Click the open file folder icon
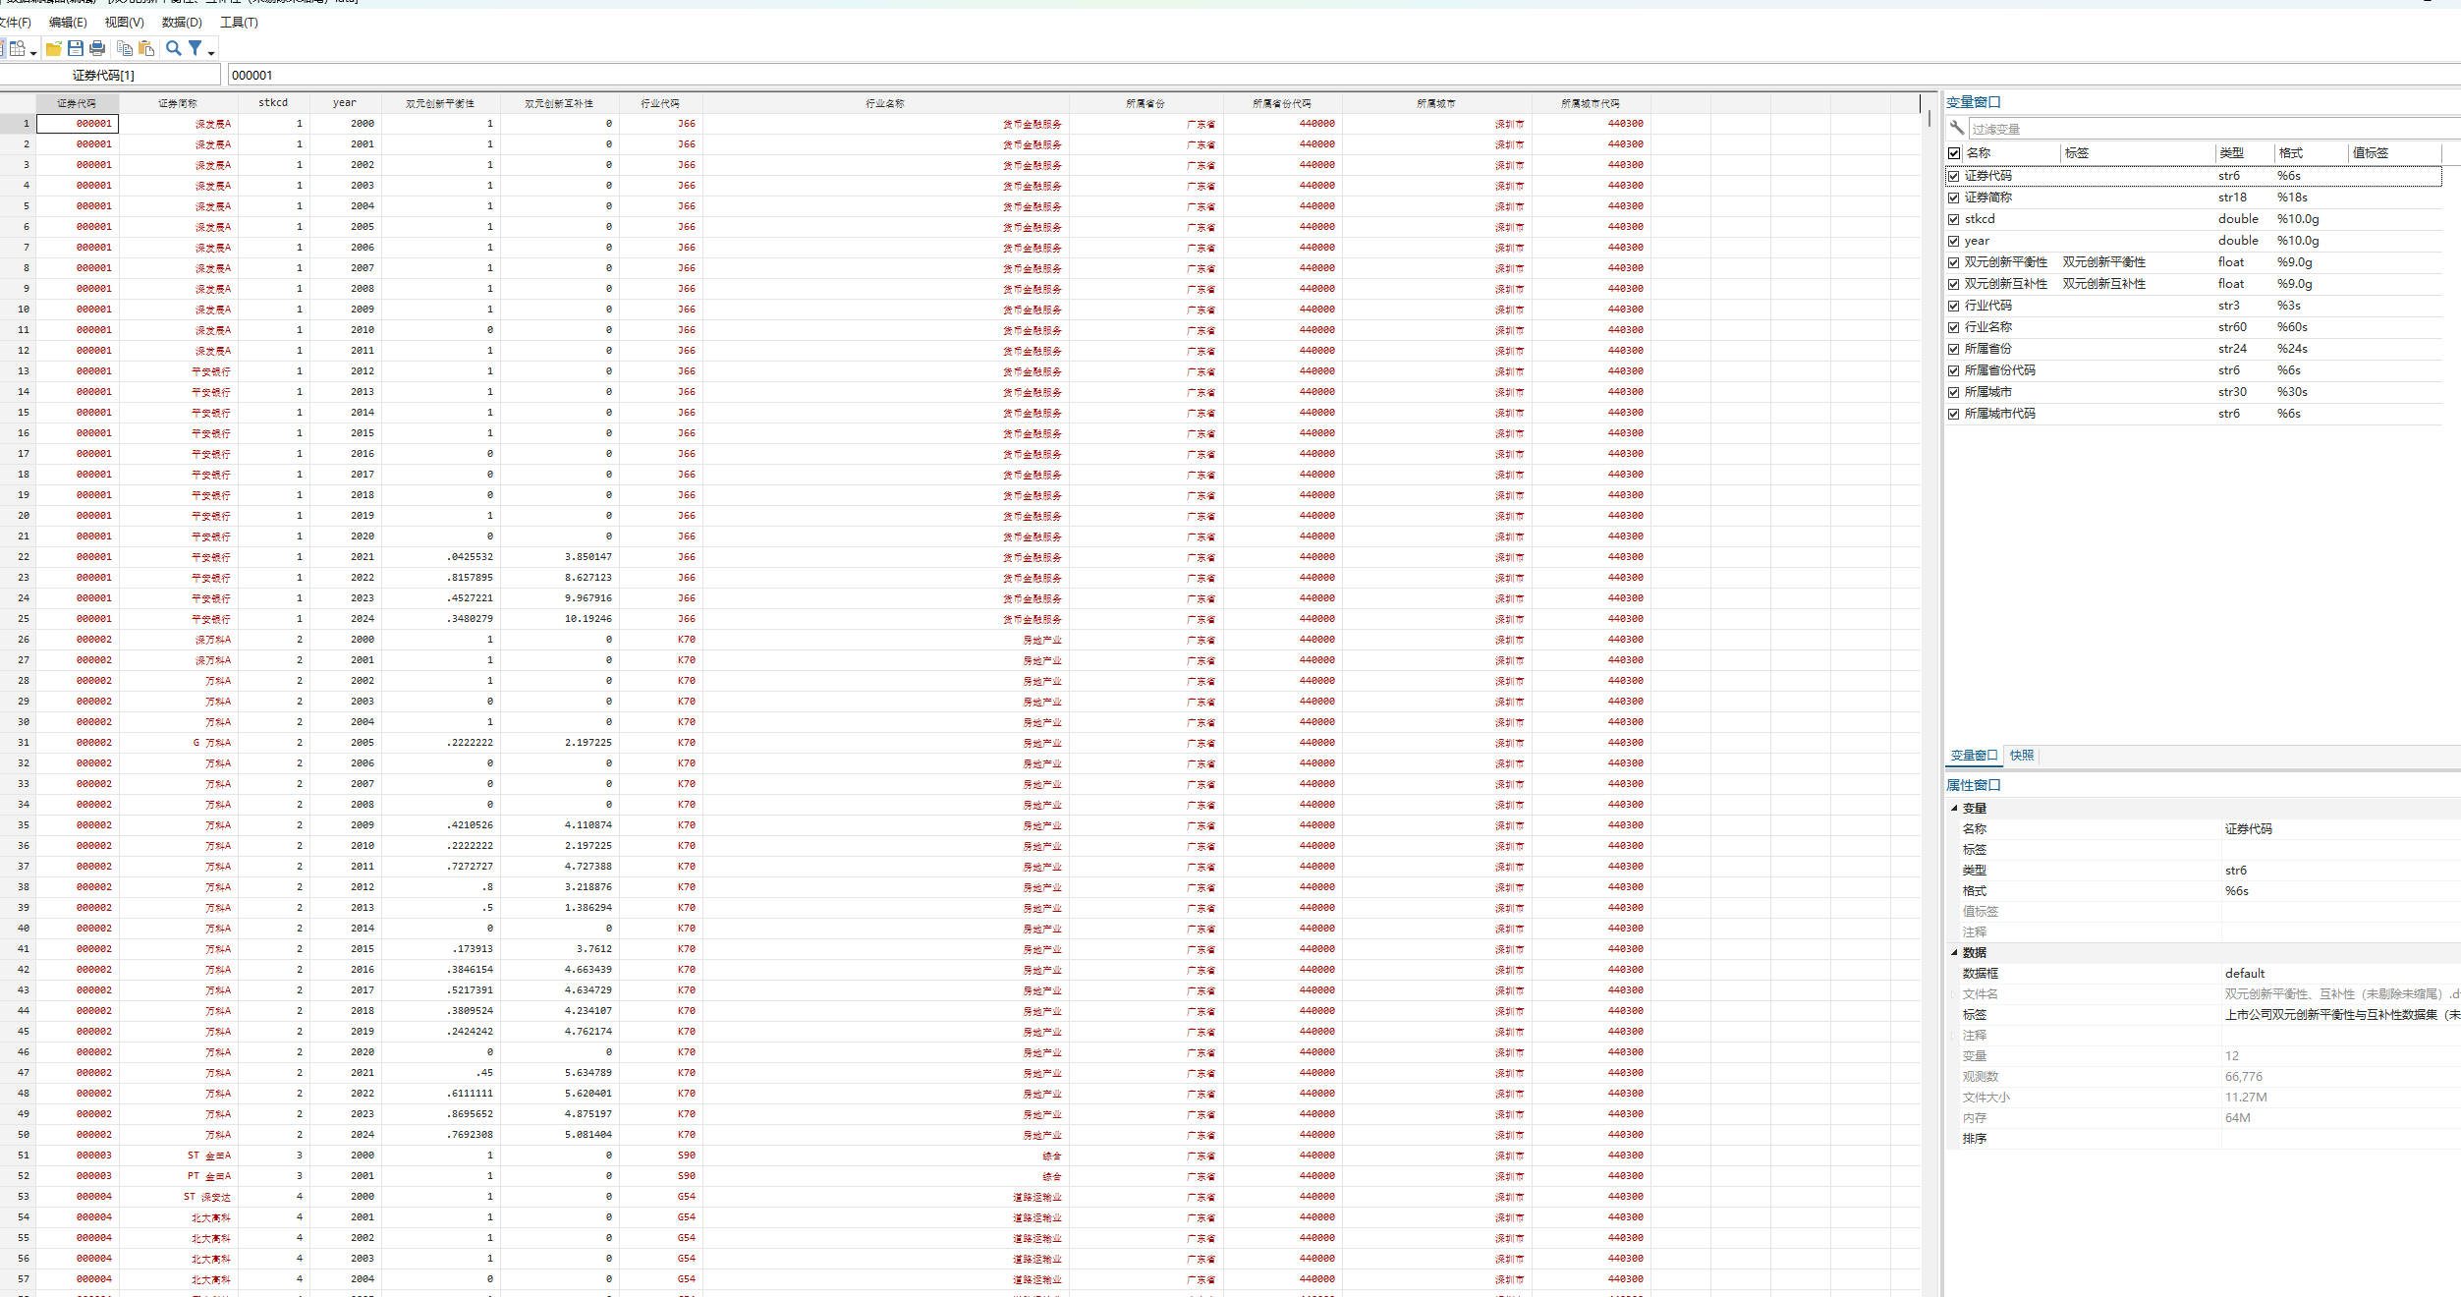Screen dimensions: 2461x1297 53,48
